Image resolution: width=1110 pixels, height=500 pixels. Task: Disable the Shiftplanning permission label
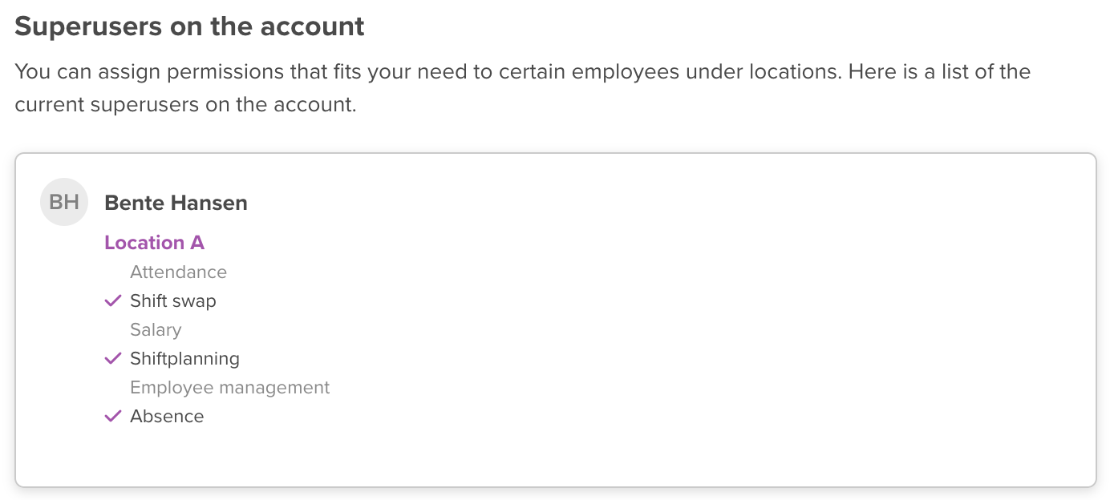pos(184,359)
